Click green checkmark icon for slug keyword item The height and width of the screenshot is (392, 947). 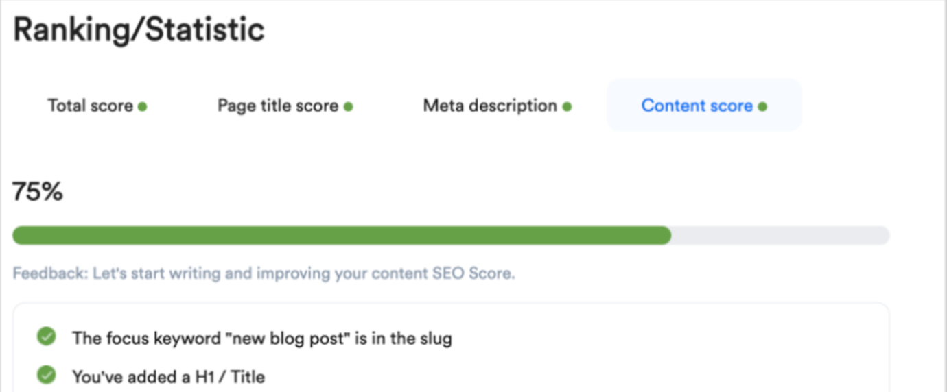(47, 337)
